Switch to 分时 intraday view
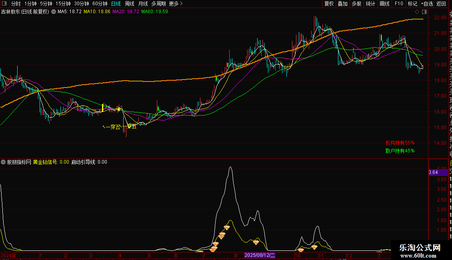The width and height of the screenshot is (452, 260). click(x=16, y=4)
